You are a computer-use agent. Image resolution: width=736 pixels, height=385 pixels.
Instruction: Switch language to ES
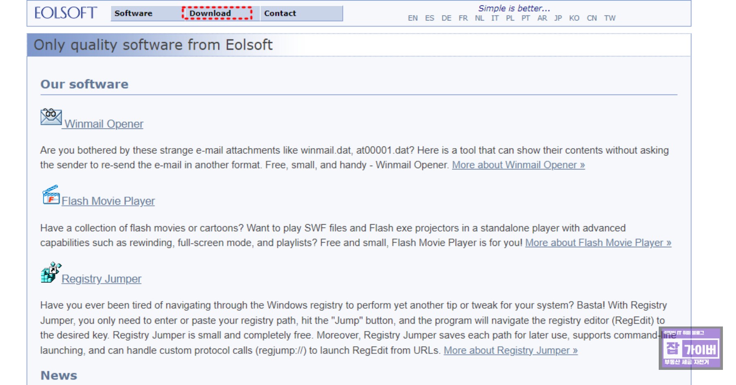pos(429,18)
